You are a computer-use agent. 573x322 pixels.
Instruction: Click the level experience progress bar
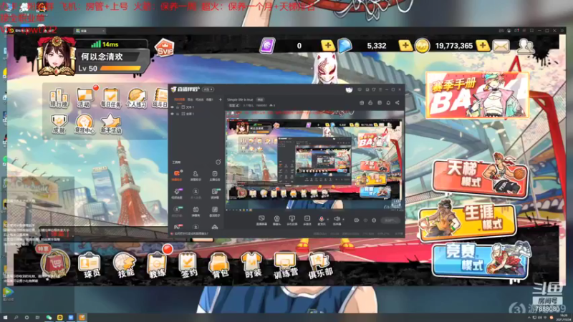[120, 68]
